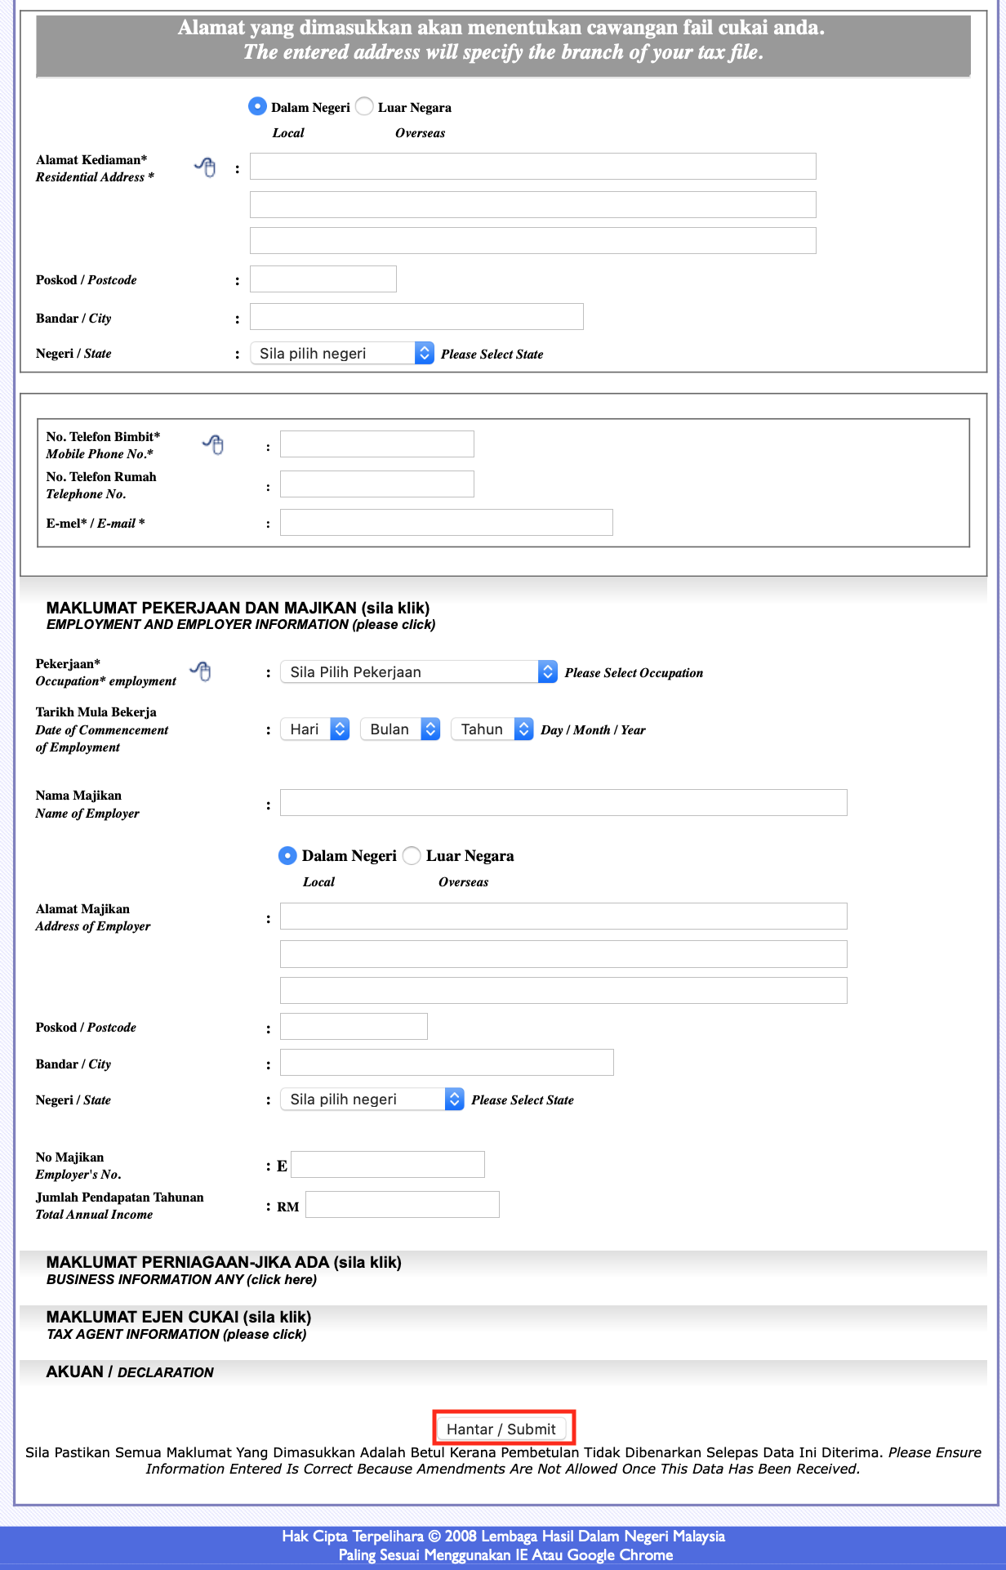Select the residential Dalam Negeri radio button
Image resolution: width=1006 pixels, height=1570 pixels.
pyautogui.click(x=257, y=107)
